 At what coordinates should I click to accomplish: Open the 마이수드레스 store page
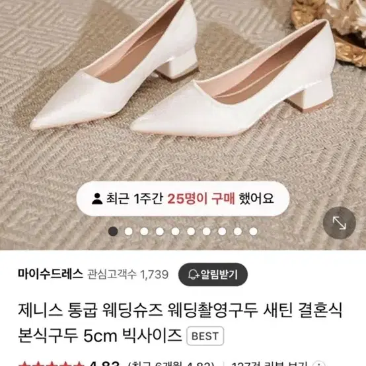[50, 274]
